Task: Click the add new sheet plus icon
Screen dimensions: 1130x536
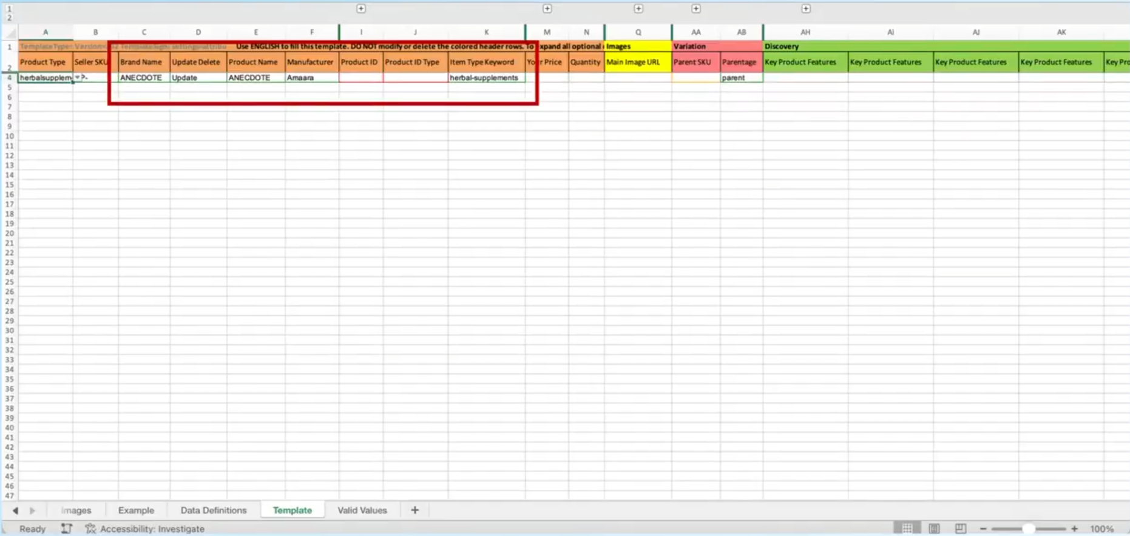Action: click(x=414, y=511)
